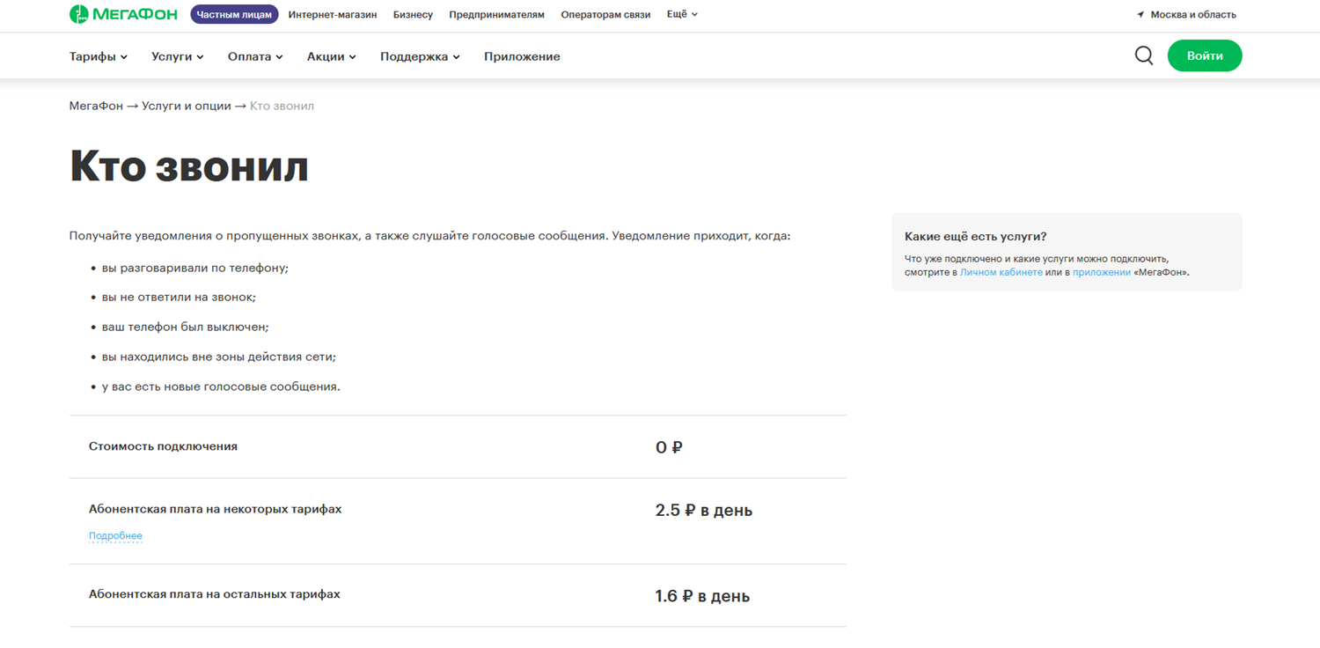Click the 1.6 ₽ в день value
This screenshot has height=648, width=1320.
[702, 596]
